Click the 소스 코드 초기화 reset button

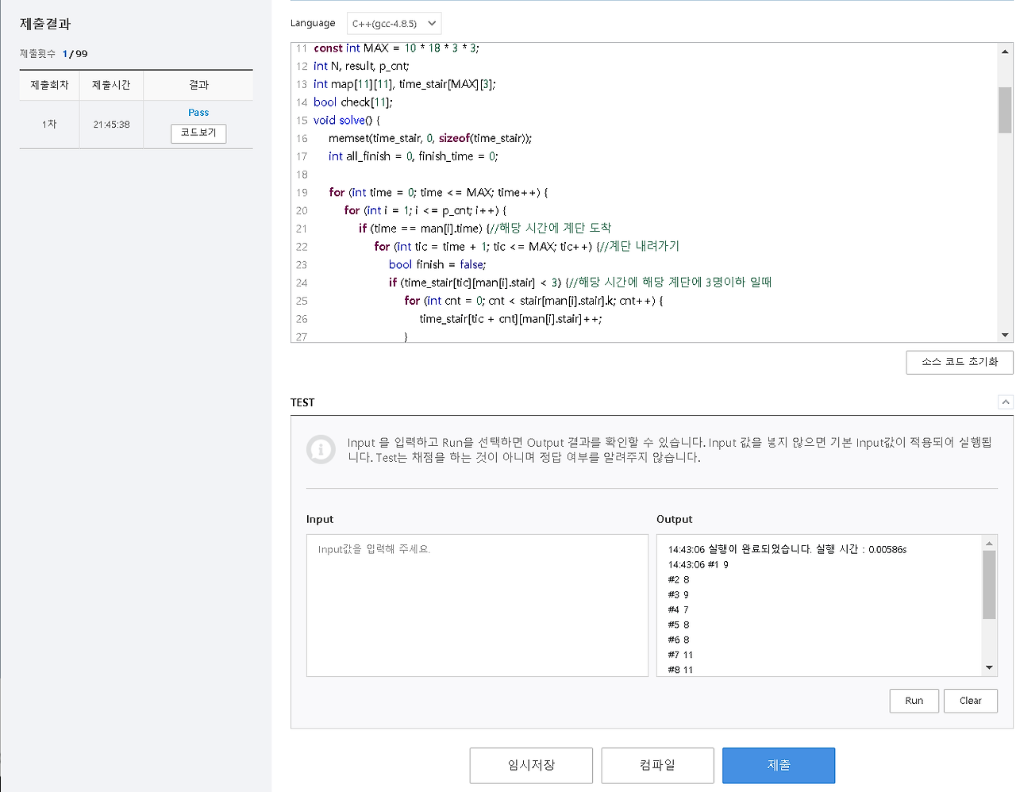pos(959,362)
